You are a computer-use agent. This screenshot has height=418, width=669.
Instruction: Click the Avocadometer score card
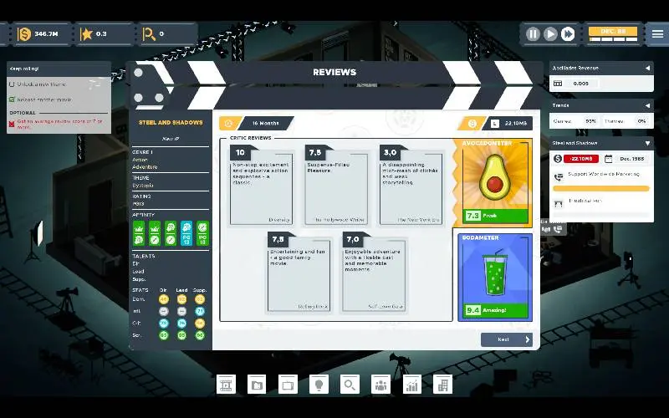coord(496,183)
